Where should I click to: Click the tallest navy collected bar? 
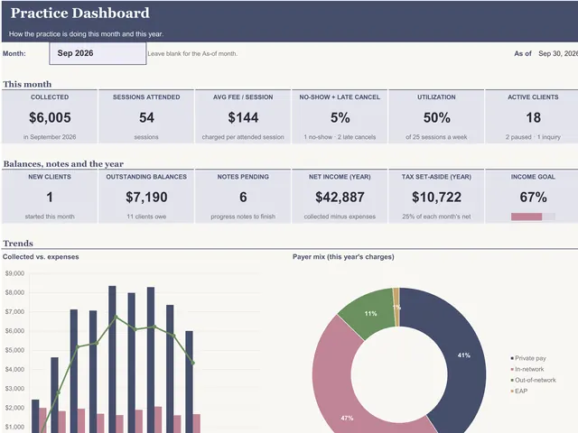(112, 359)
